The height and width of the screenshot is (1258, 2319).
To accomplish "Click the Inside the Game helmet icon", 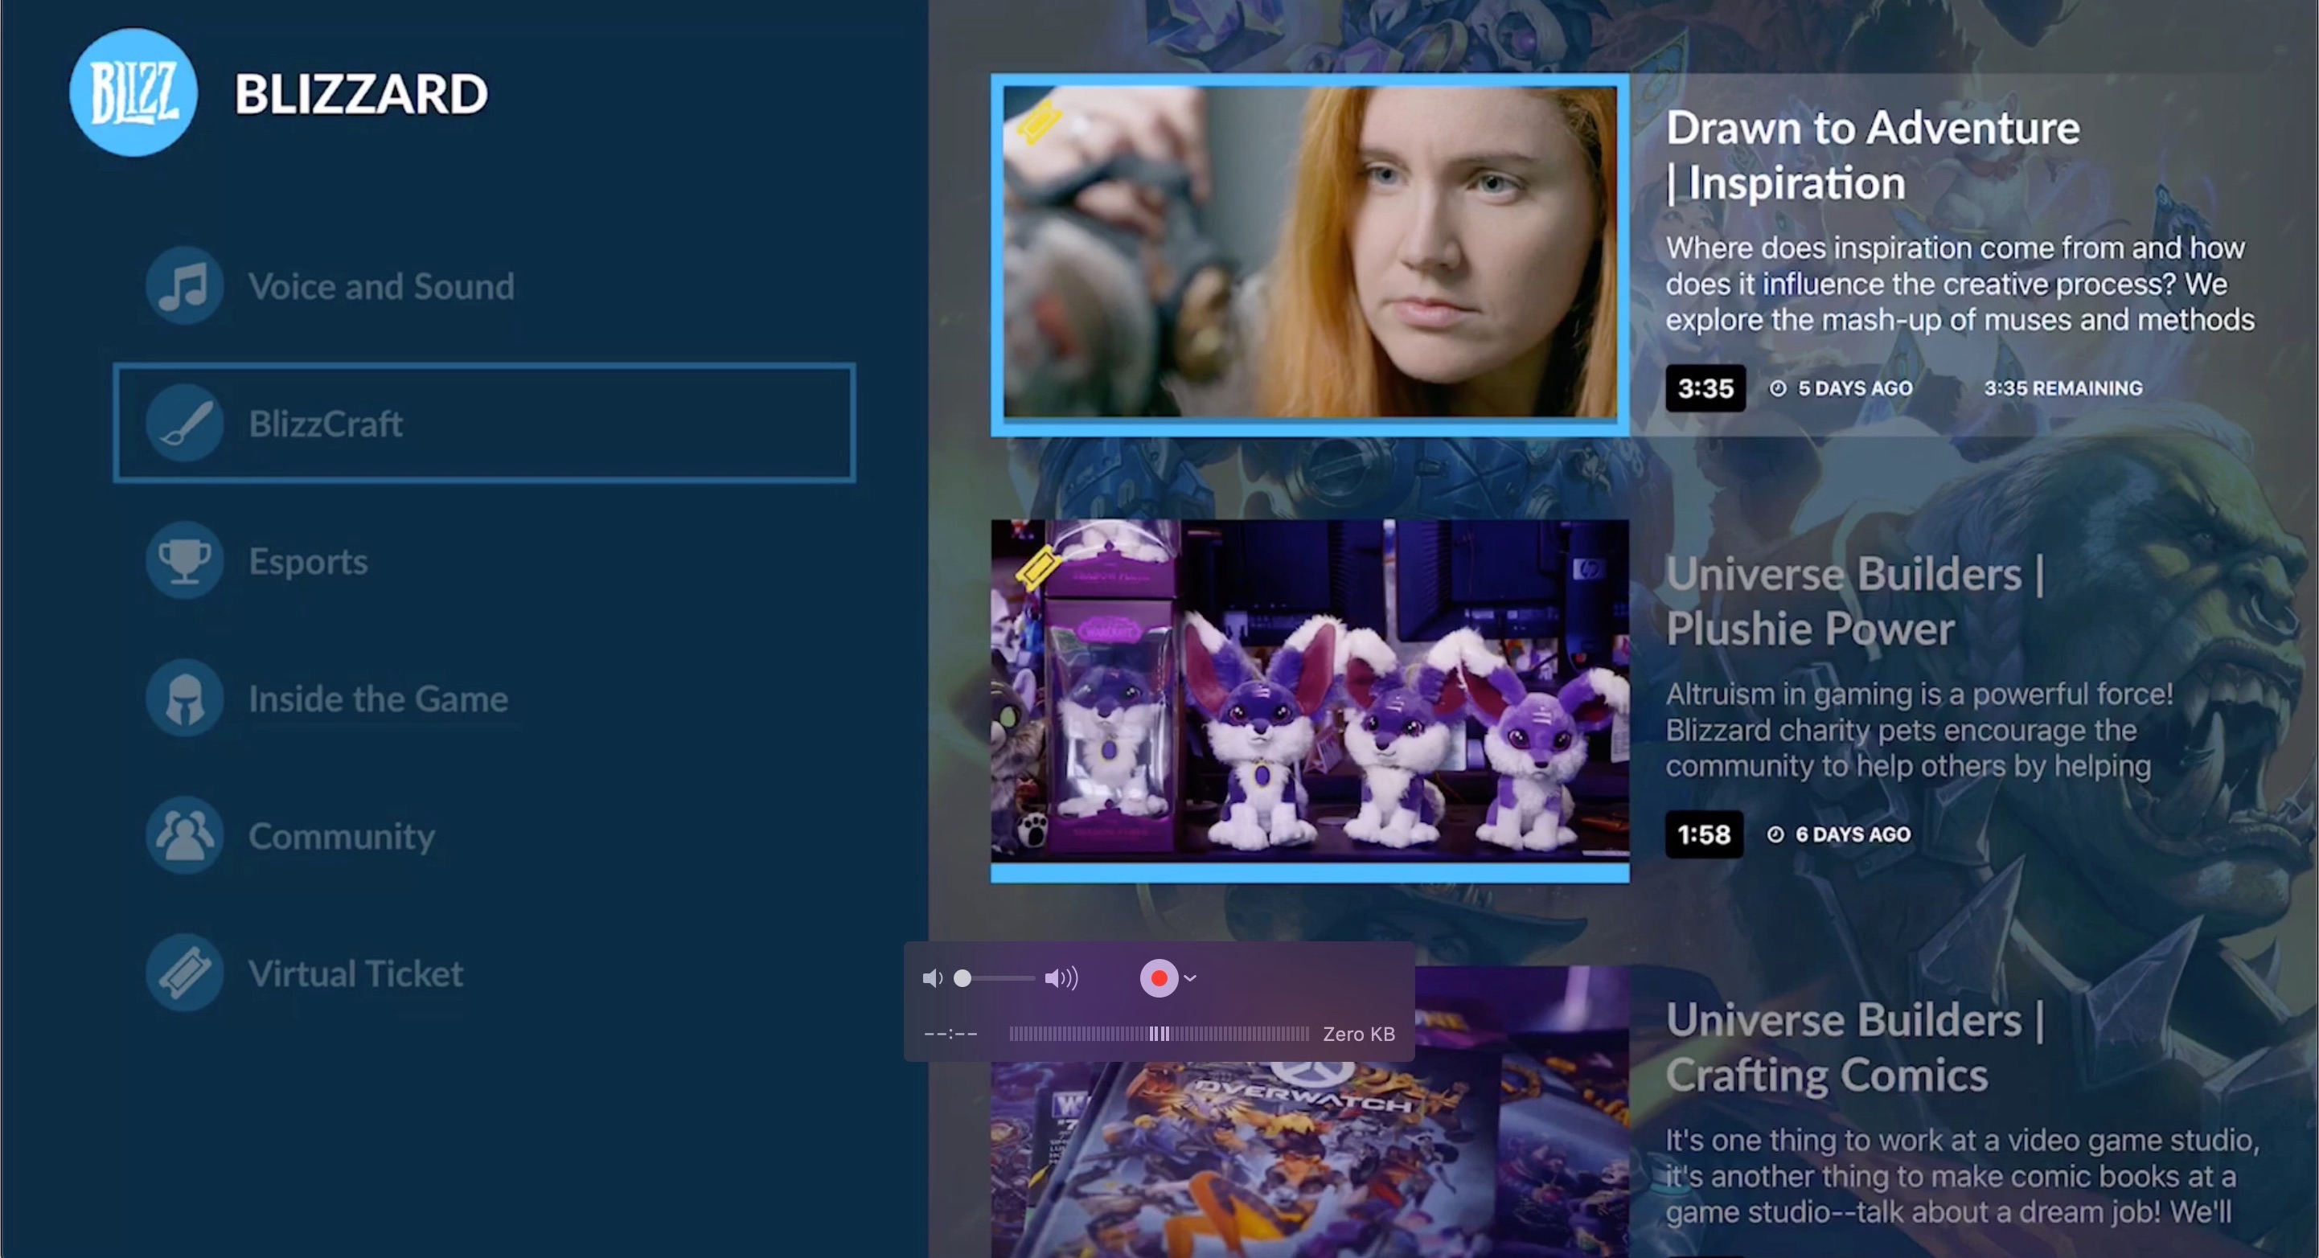I will pos(185,699).
